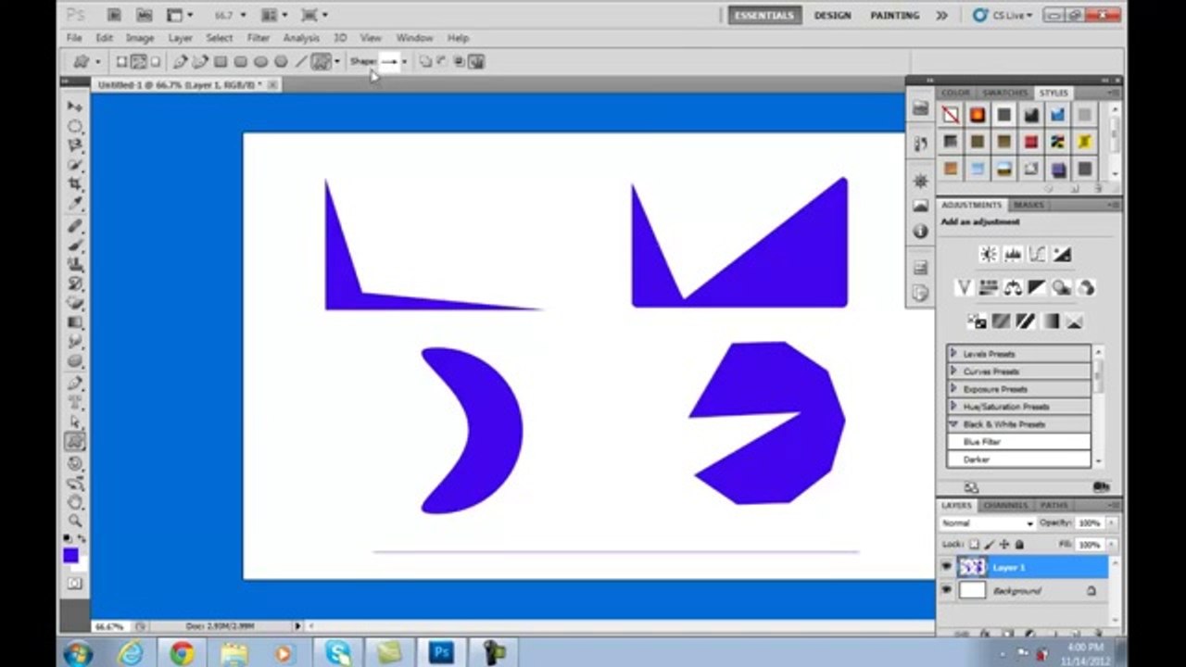Select the Lasso tool in tools panel
This screenshot has height=667, width=1186.
click(75, 145)
